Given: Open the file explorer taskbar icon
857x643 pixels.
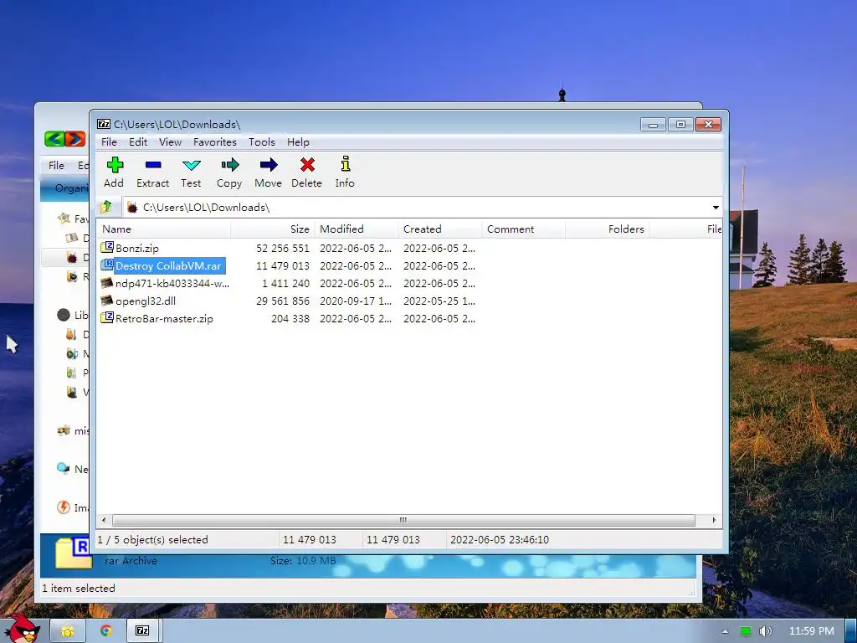Looking at the screenshot, I should coord(68,631).
